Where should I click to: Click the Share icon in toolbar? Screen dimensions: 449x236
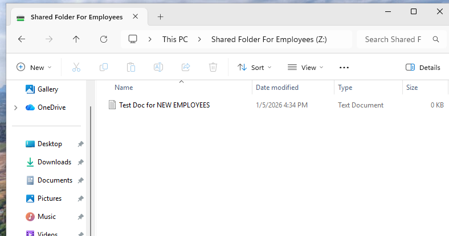186,67
